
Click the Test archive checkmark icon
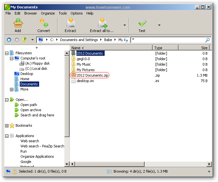click(x=142, y=23)
